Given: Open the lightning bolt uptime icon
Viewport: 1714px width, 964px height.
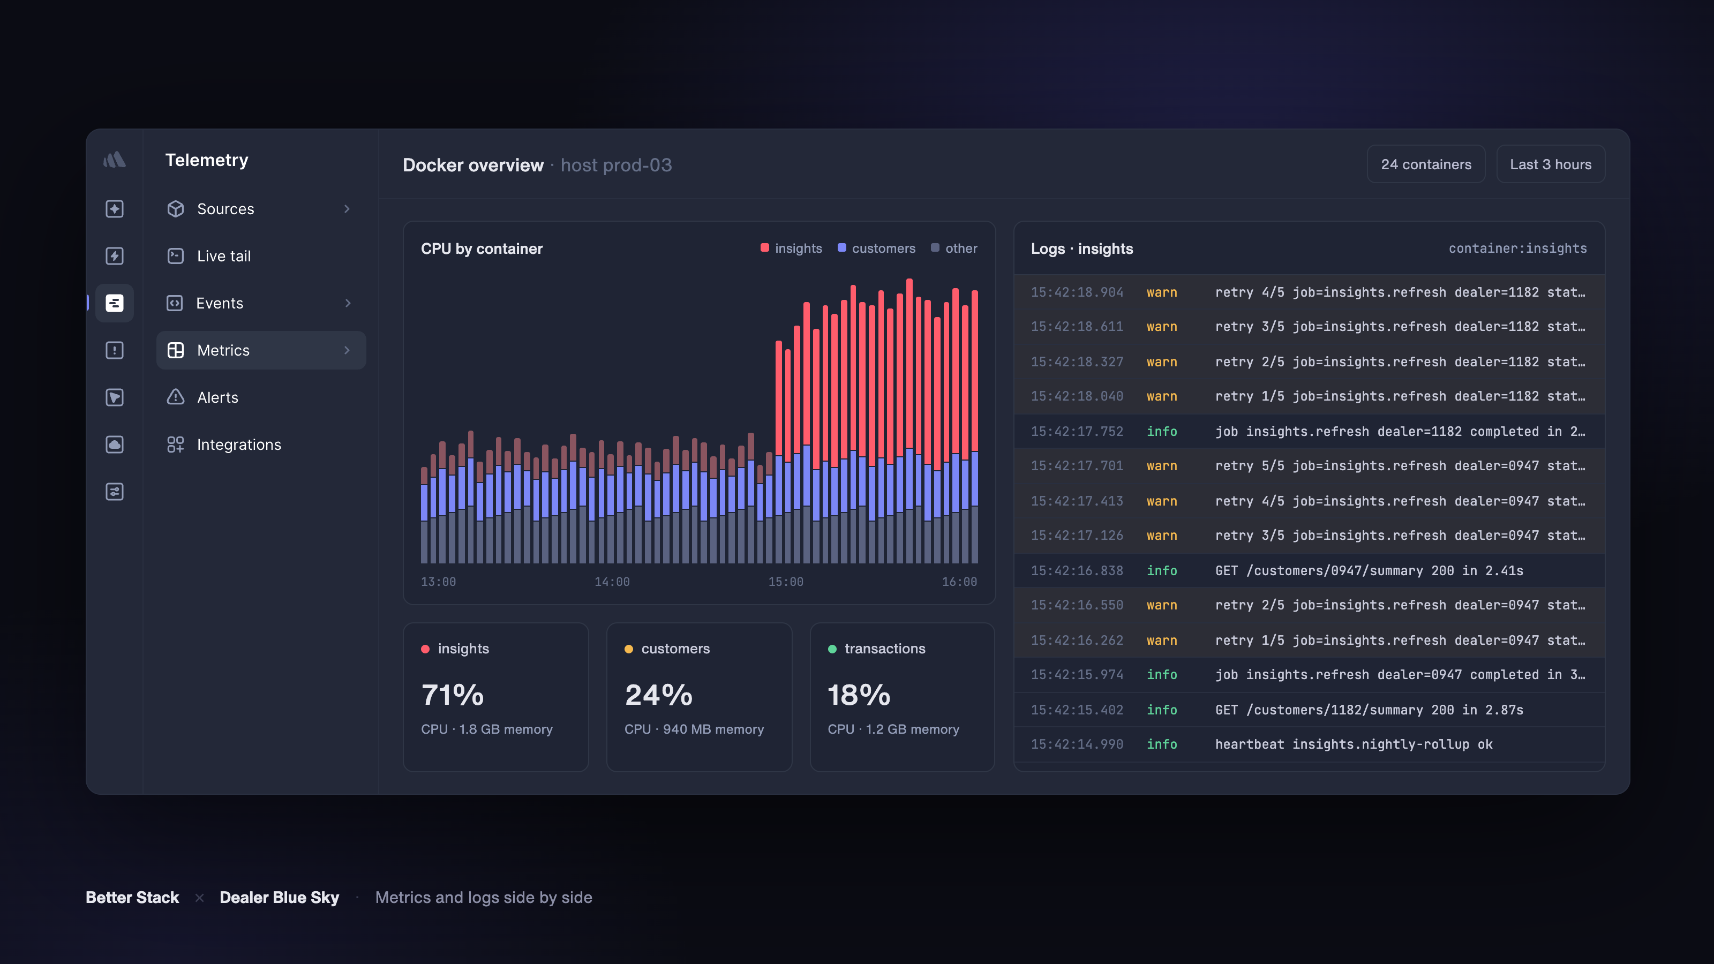Looking at the screenshot, I should 115,256.
